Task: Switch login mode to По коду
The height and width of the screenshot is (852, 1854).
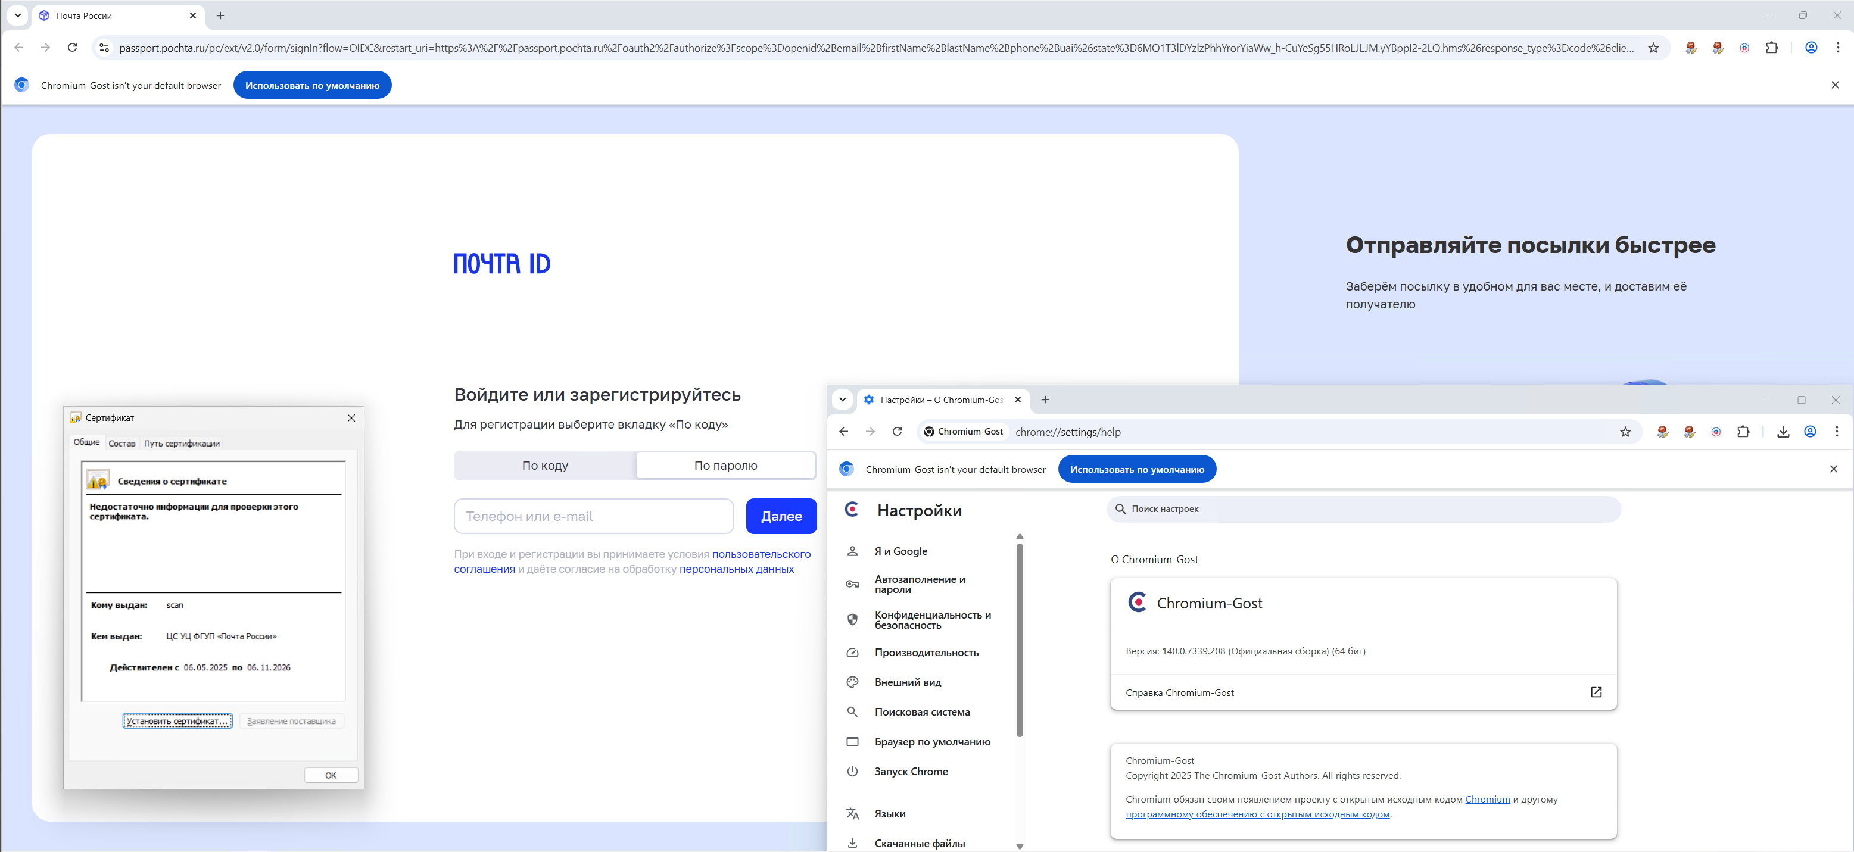Action: 545,466
